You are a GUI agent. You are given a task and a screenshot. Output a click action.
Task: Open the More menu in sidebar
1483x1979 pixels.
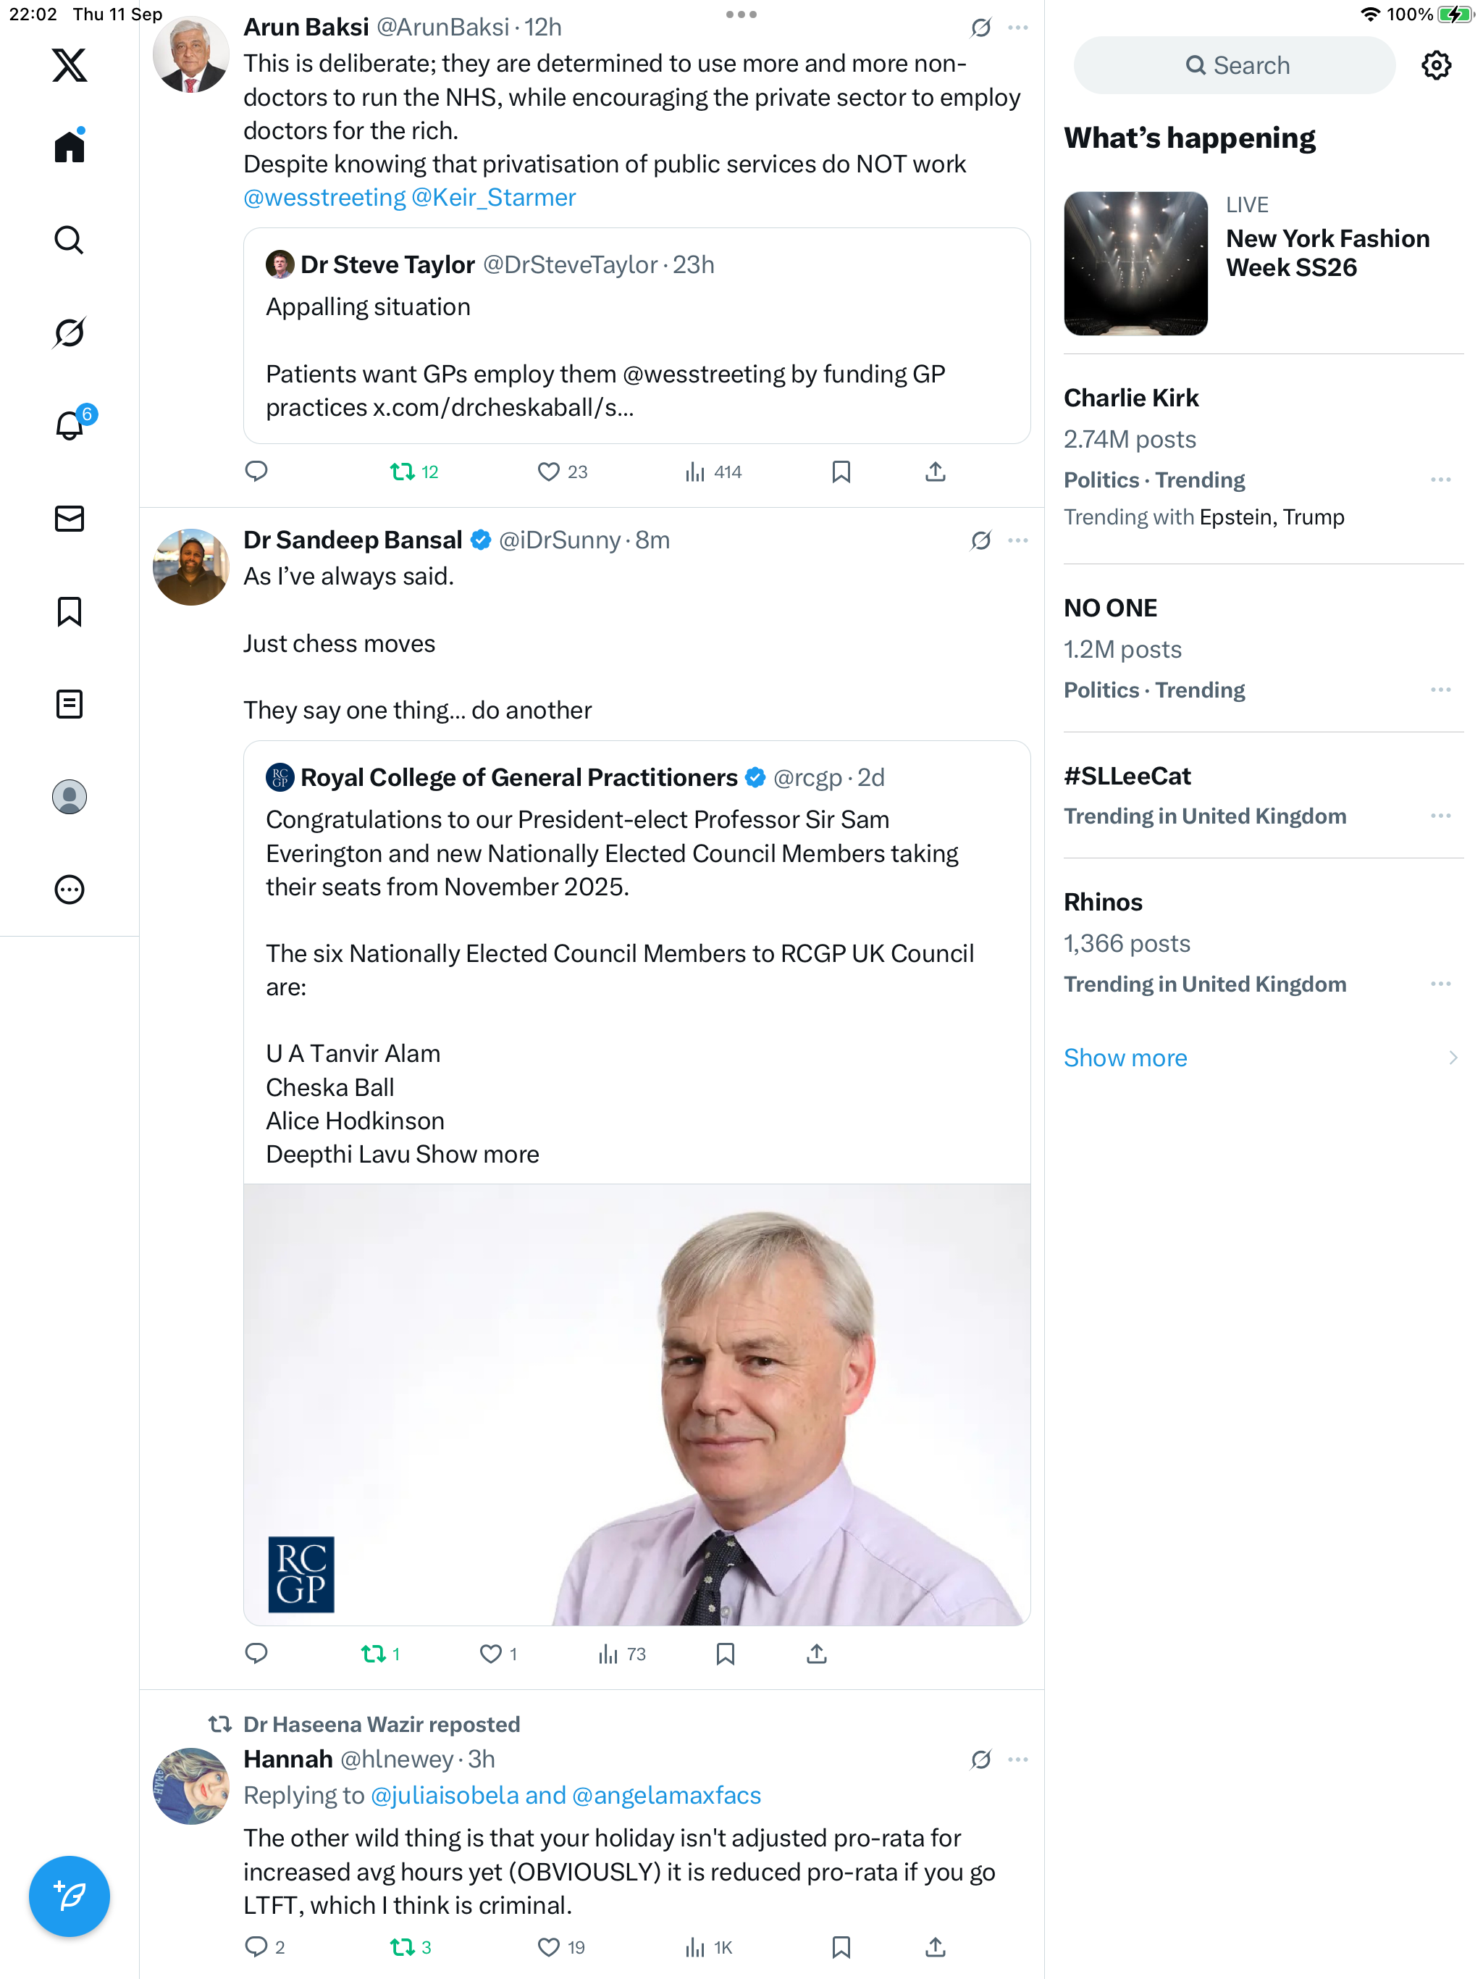(x=69, y=890)
